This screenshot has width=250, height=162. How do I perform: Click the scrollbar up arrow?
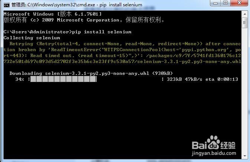[x=245, y=14]
